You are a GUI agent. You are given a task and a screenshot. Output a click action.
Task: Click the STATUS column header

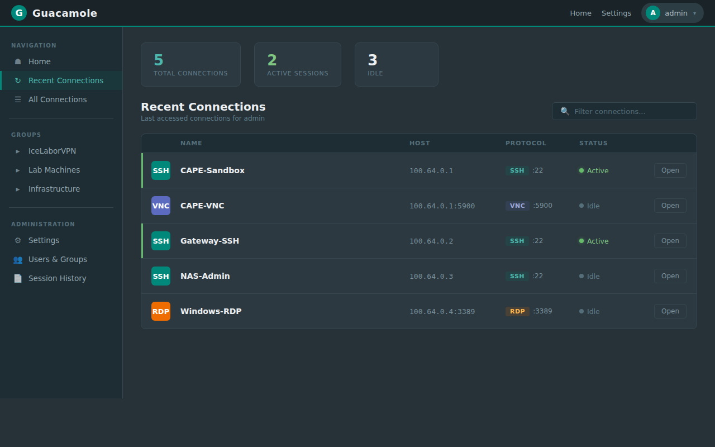[x=593, y=143]
